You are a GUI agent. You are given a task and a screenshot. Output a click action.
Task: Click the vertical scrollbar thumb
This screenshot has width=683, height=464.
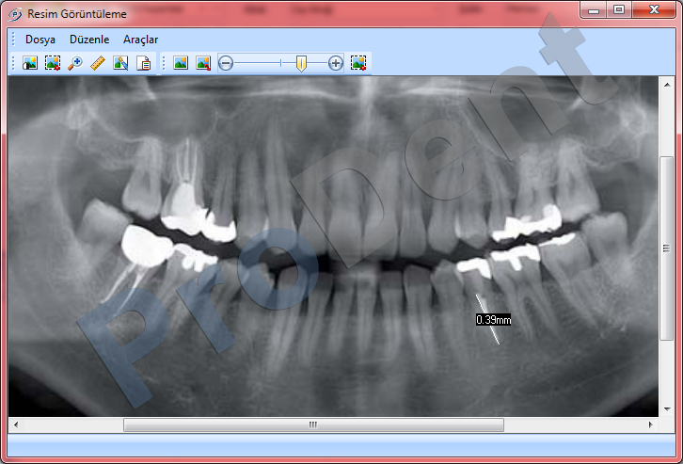[x=667, y=248]
